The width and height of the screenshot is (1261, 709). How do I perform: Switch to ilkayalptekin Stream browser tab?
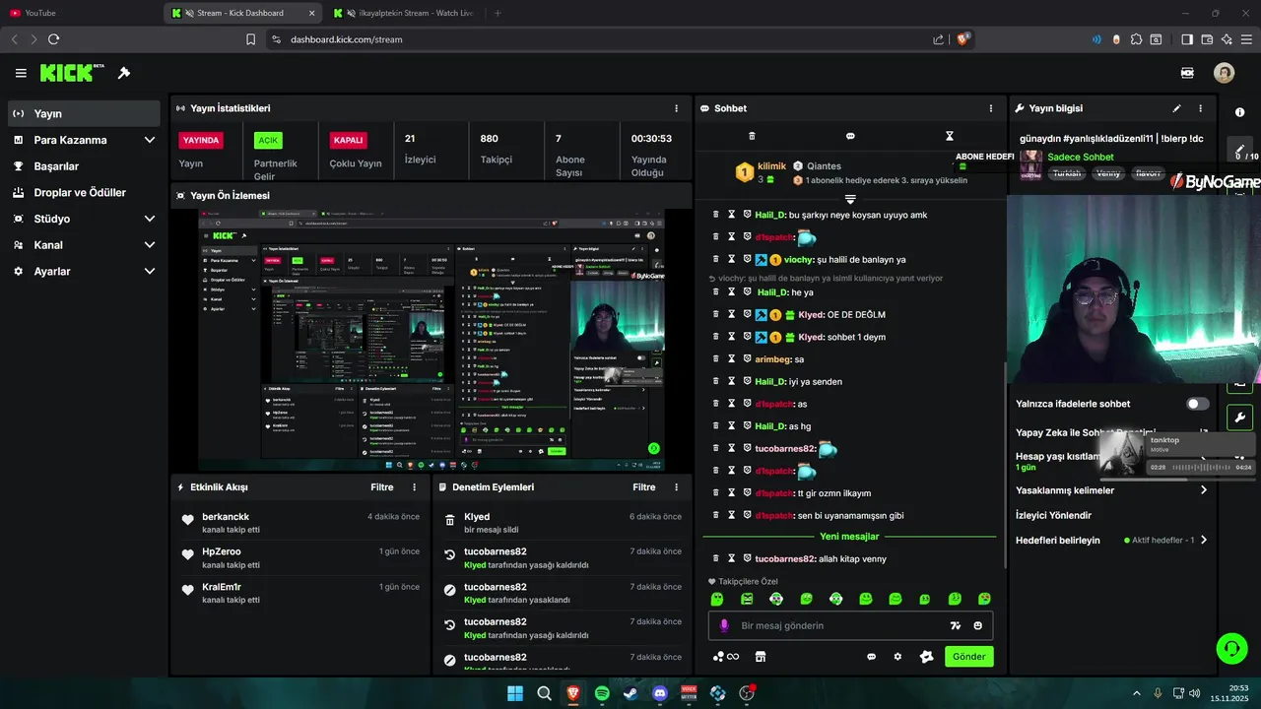pos(402,13)
